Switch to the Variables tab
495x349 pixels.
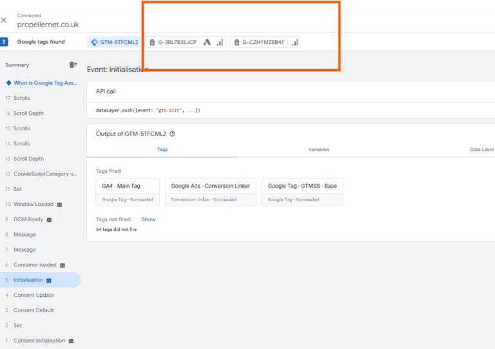click(x=318, y=149)
